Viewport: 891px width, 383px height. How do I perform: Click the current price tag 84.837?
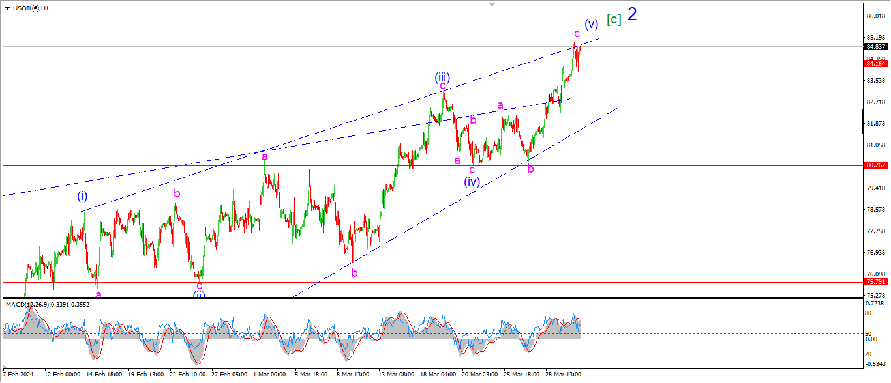pos(875,47)
